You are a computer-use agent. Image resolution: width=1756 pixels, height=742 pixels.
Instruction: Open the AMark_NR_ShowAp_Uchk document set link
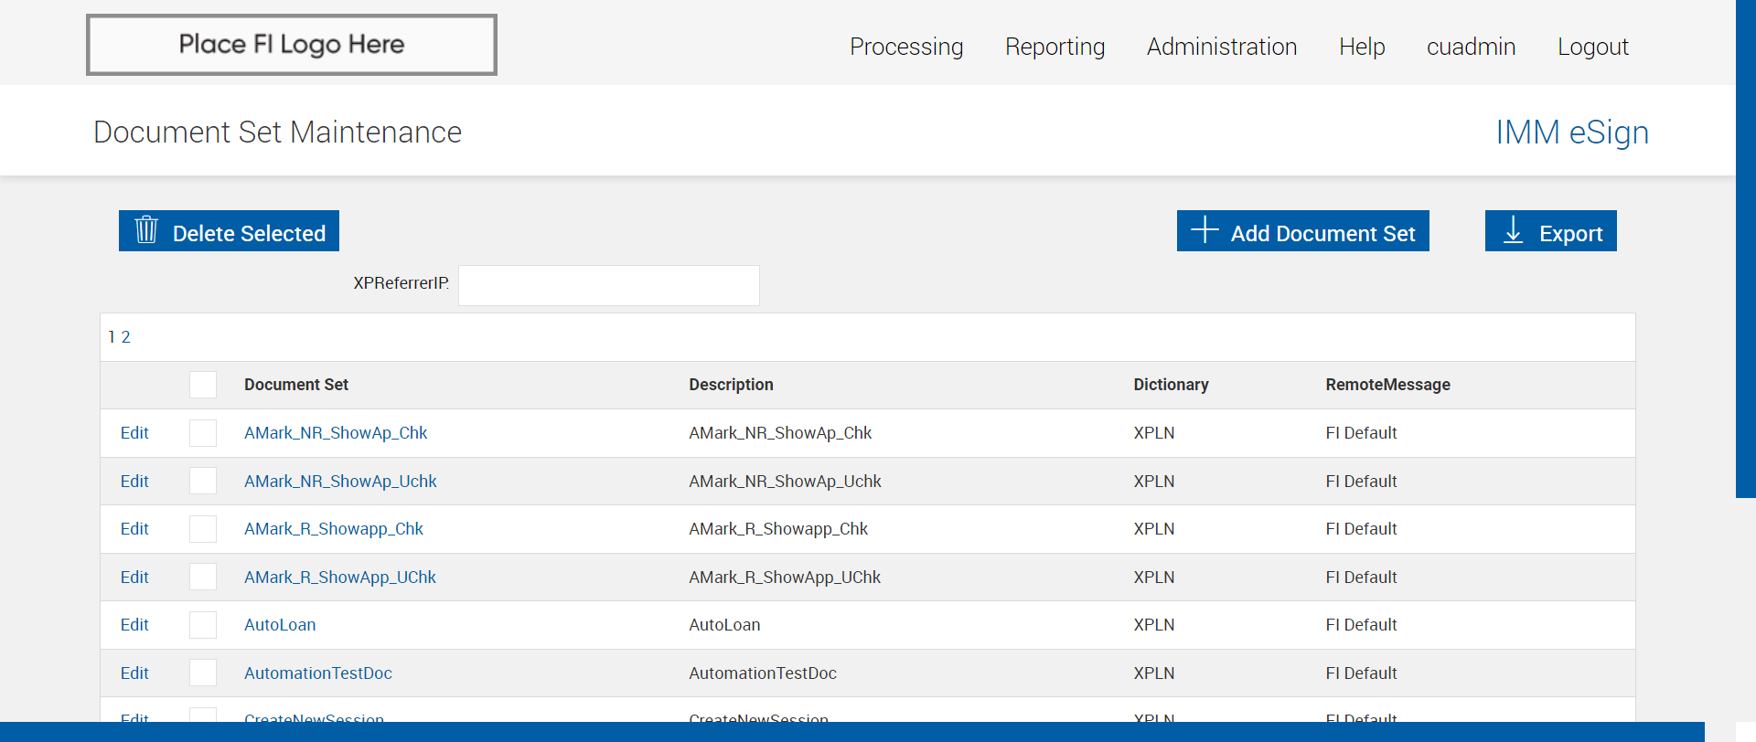[x=340, y=482]
